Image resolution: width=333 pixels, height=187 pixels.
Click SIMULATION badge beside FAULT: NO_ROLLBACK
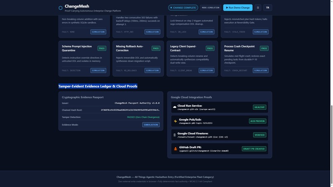click(x=152, y=71)
